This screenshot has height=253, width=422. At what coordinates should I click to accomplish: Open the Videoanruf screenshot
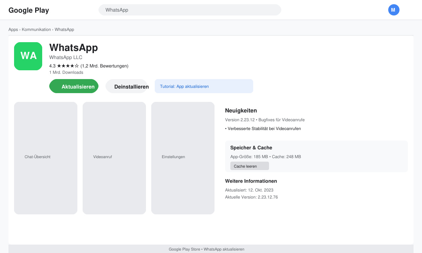[x=114, y=158]
